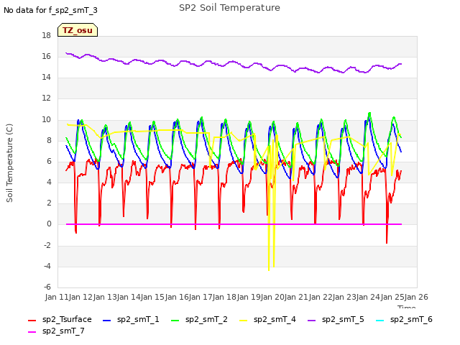Toggle sp2_smT_7 series in legend
Image resolution: width=460 pixels, height=345 pixels.
click(57, 331)
